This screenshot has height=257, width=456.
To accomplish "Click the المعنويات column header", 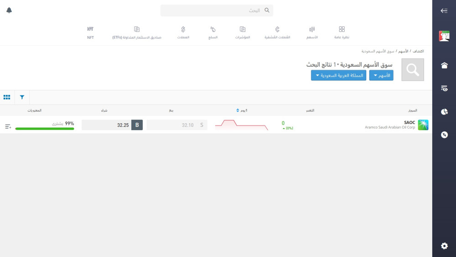I will tap(34, 110).
